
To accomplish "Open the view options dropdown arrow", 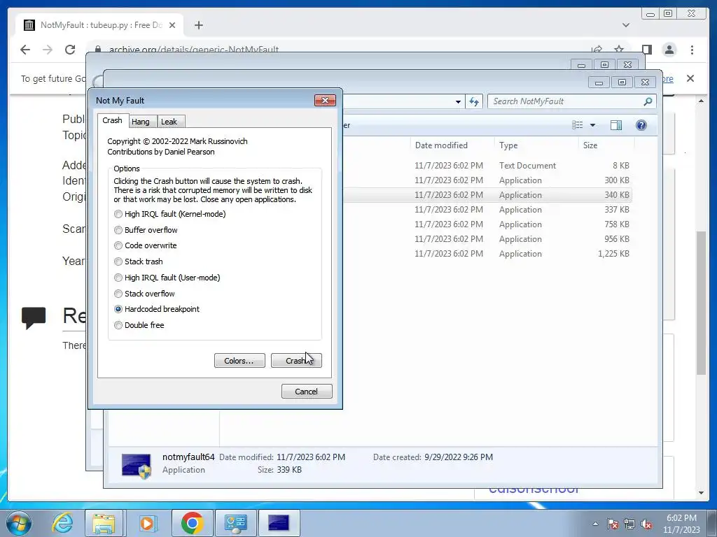I will pos(592,125).
